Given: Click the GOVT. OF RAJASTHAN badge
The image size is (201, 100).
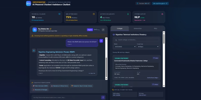Looking at the screenshot, I should tap(39, 2).
